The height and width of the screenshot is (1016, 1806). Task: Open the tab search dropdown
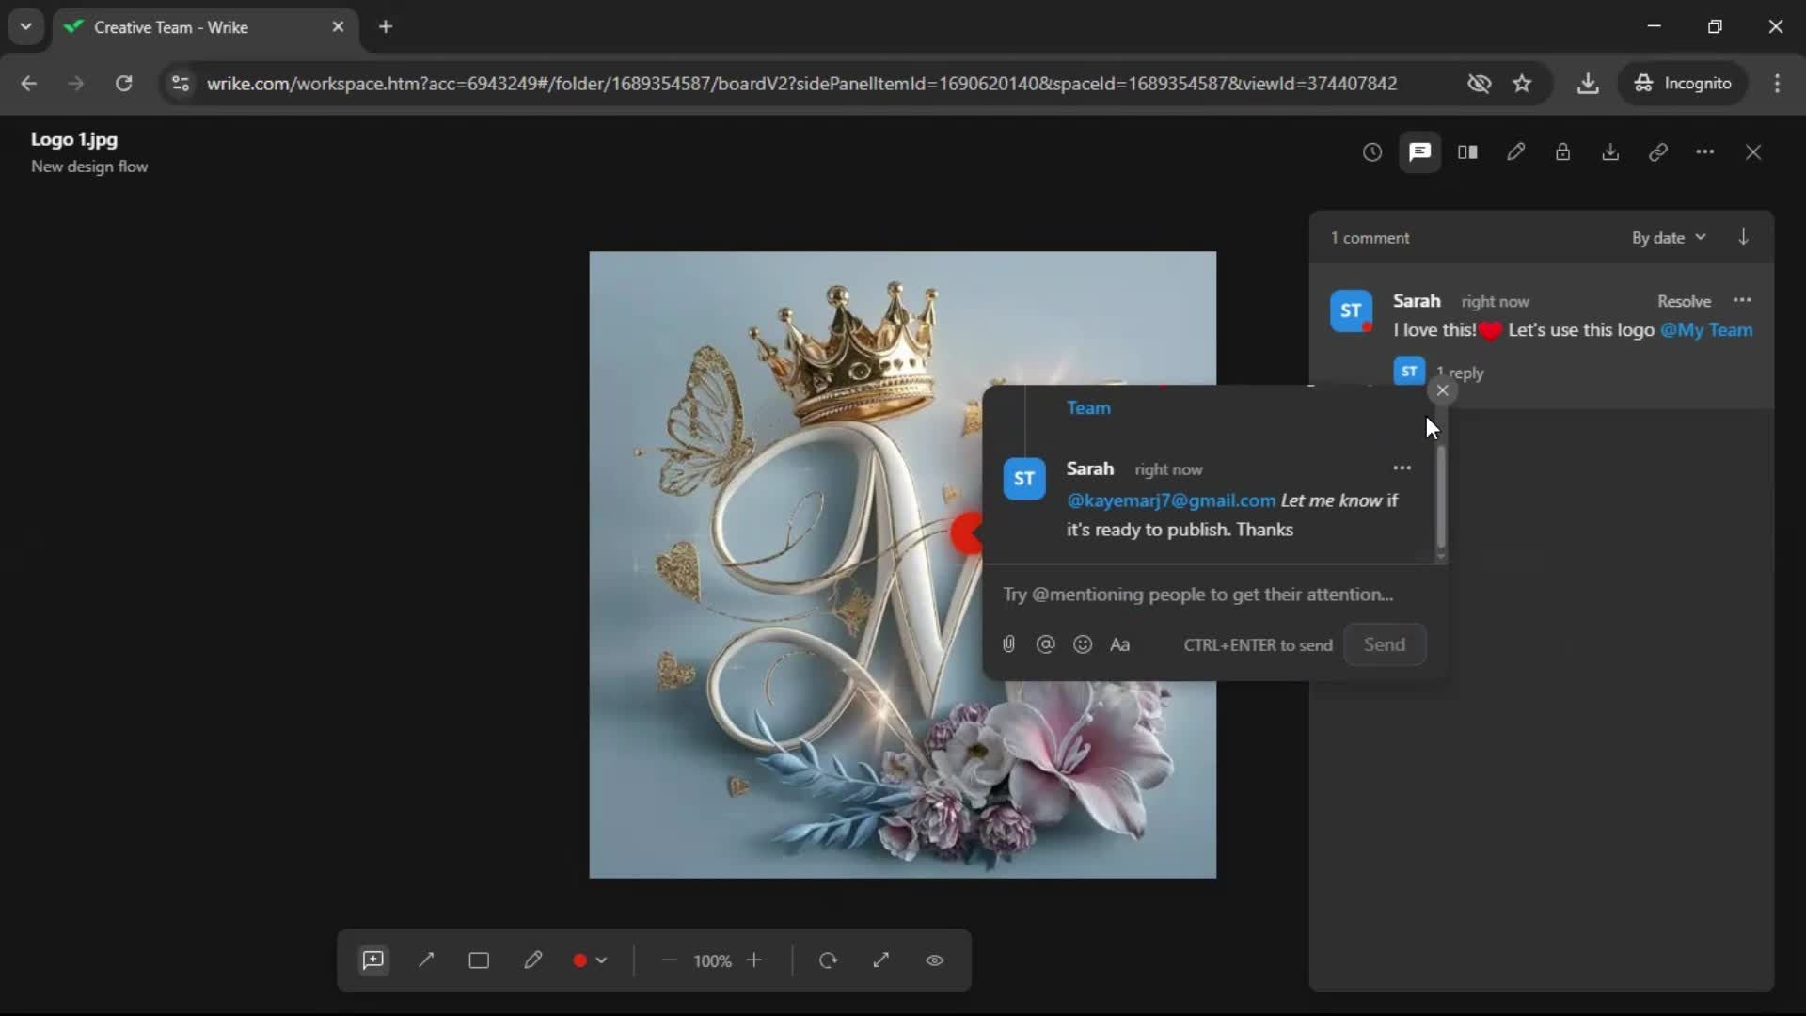point(26,27)
